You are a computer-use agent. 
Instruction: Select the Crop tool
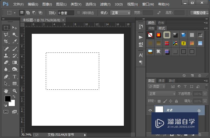click(x=6, y=41)
